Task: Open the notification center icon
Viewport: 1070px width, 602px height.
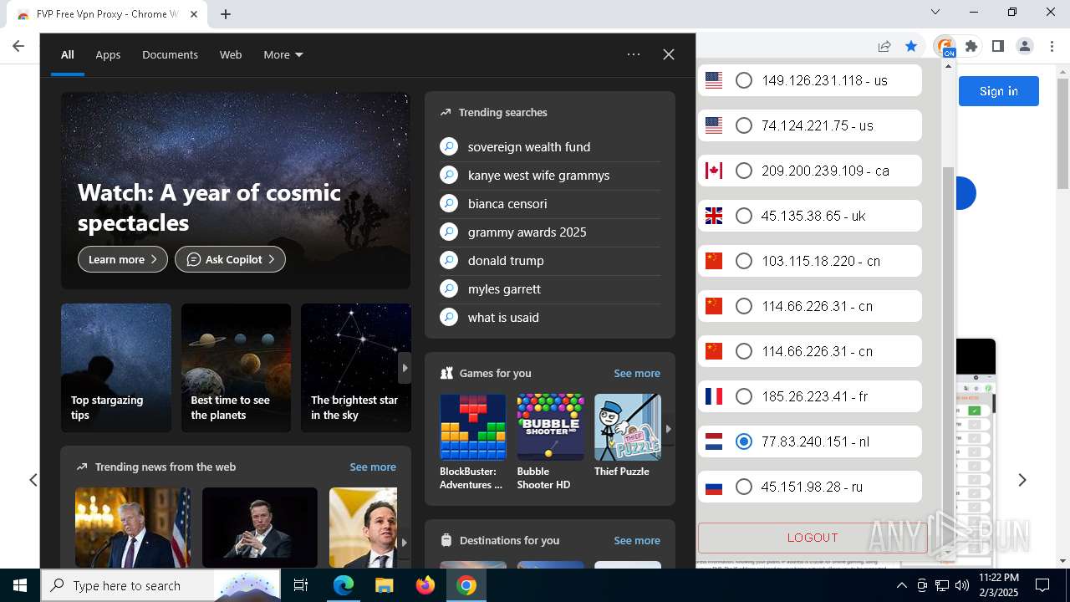Action: 1042,585
